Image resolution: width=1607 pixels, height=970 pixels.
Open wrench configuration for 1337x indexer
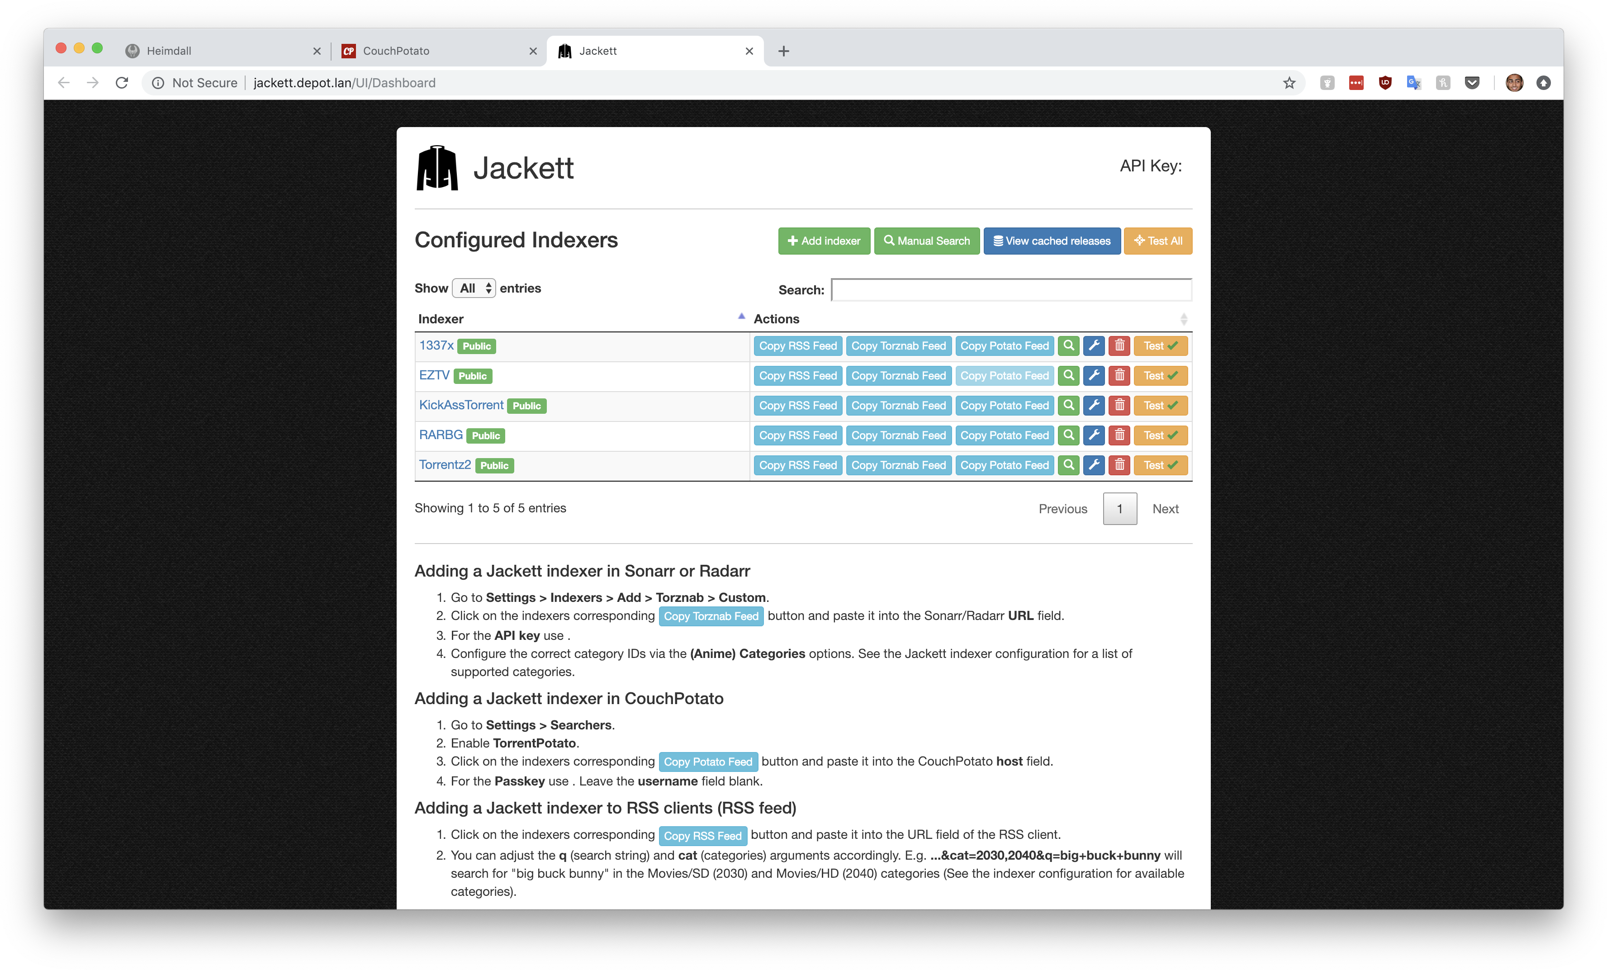point(1094,345)
